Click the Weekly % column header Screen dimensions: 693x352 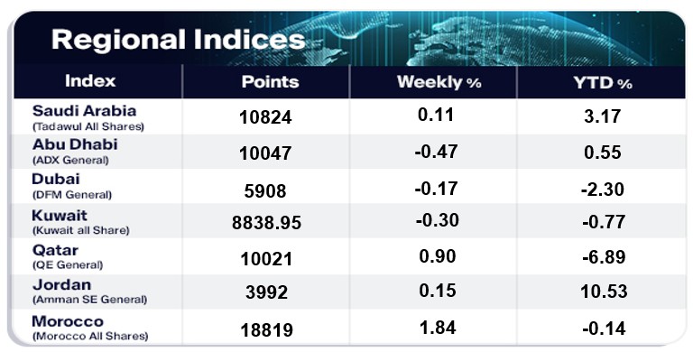point(439,82)
